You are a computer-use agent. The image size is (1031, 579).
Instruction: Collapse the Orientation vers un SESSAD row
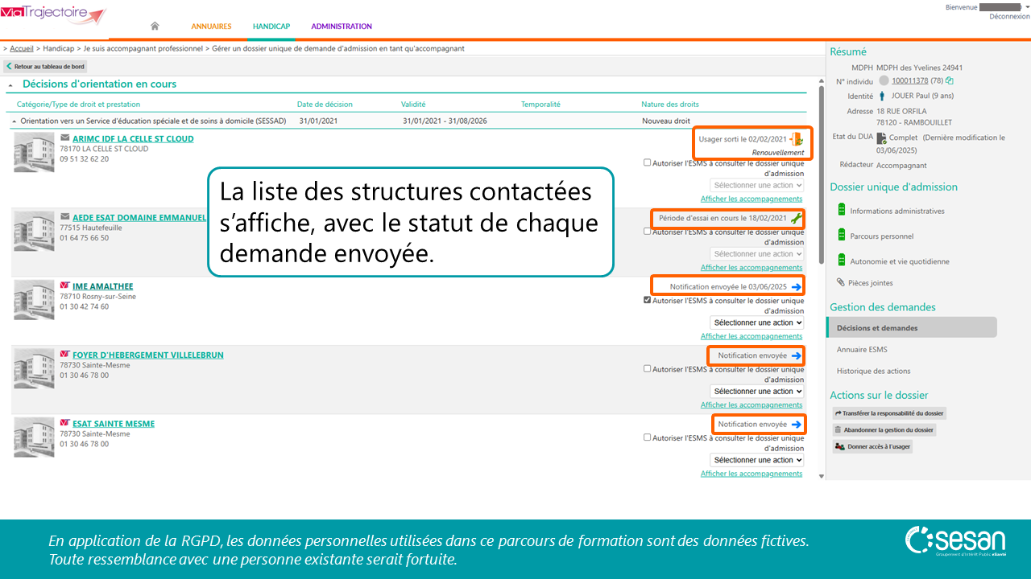coord(14,121)
